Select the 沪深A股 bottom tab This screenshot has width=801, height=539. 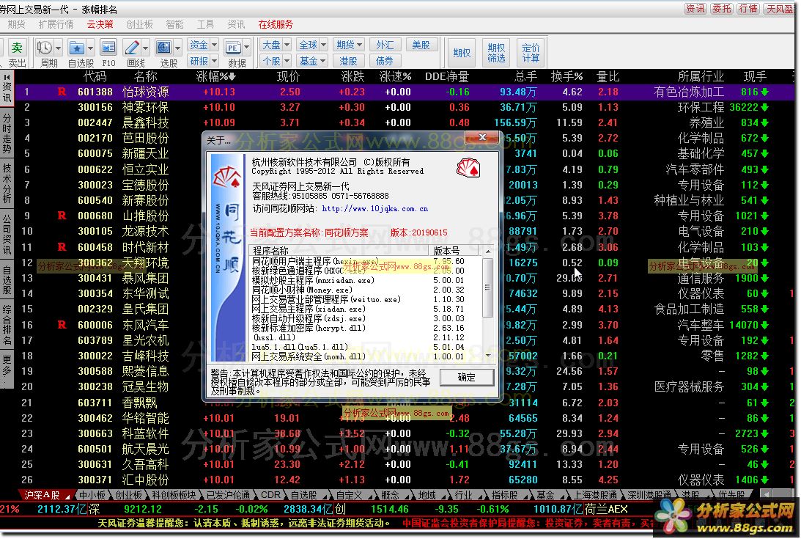pos(45,495)
